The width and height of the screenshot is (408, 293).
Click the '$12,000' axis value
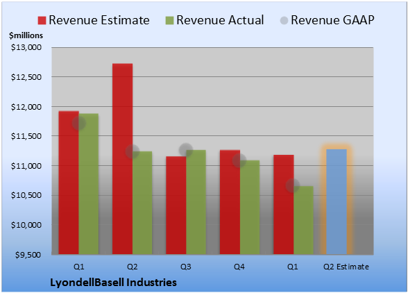pos(26,107)
